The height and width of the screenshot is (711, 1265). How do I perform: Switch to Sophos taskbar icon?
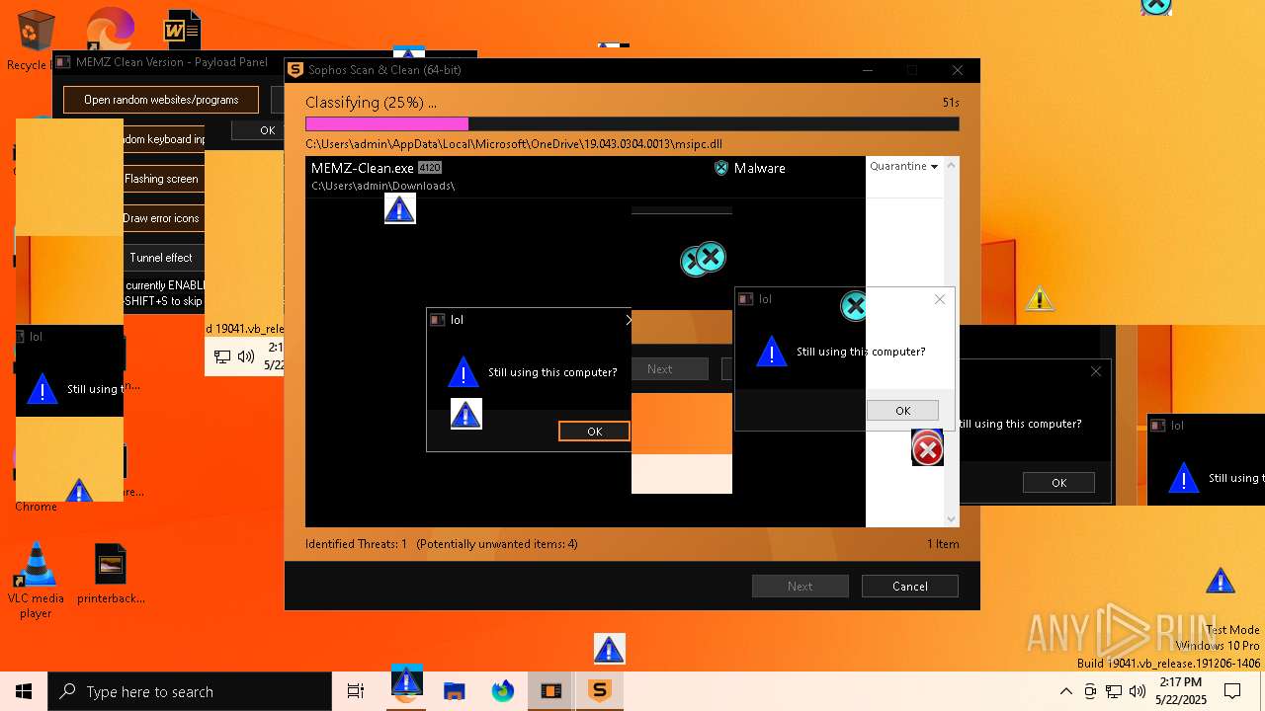[600, 691]
